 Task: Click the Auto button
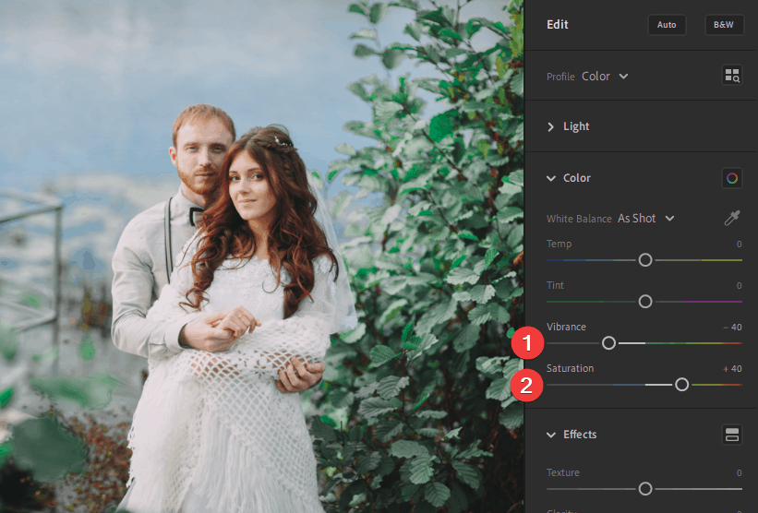667,25
